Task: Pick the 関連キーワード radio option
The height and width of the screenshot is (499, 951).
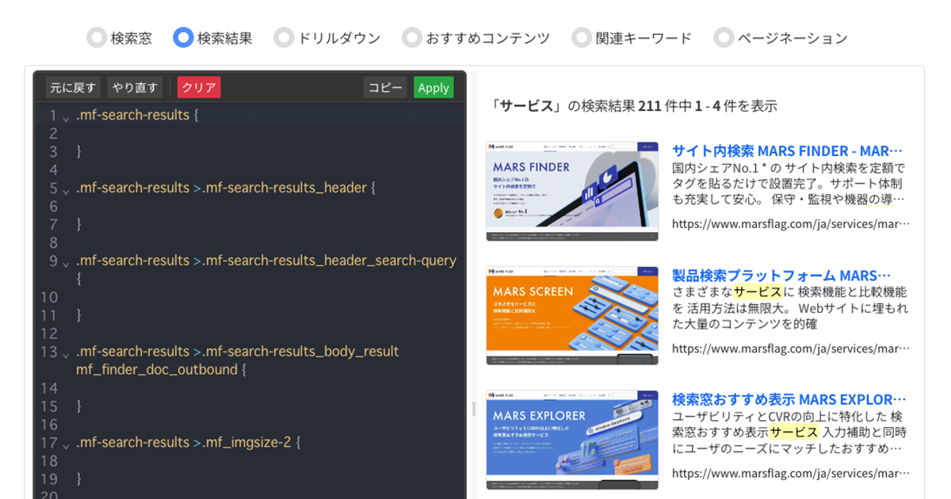Action: click(x=582, y=37)
